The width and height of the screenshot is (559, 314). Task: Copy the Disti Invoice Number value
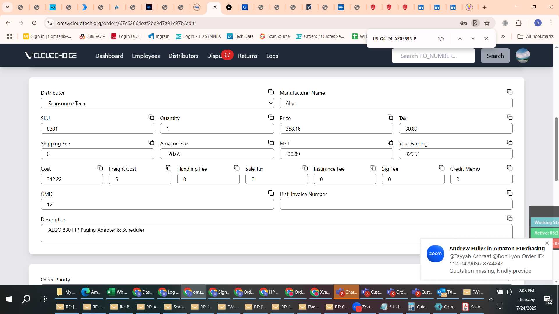pos(510,193)
